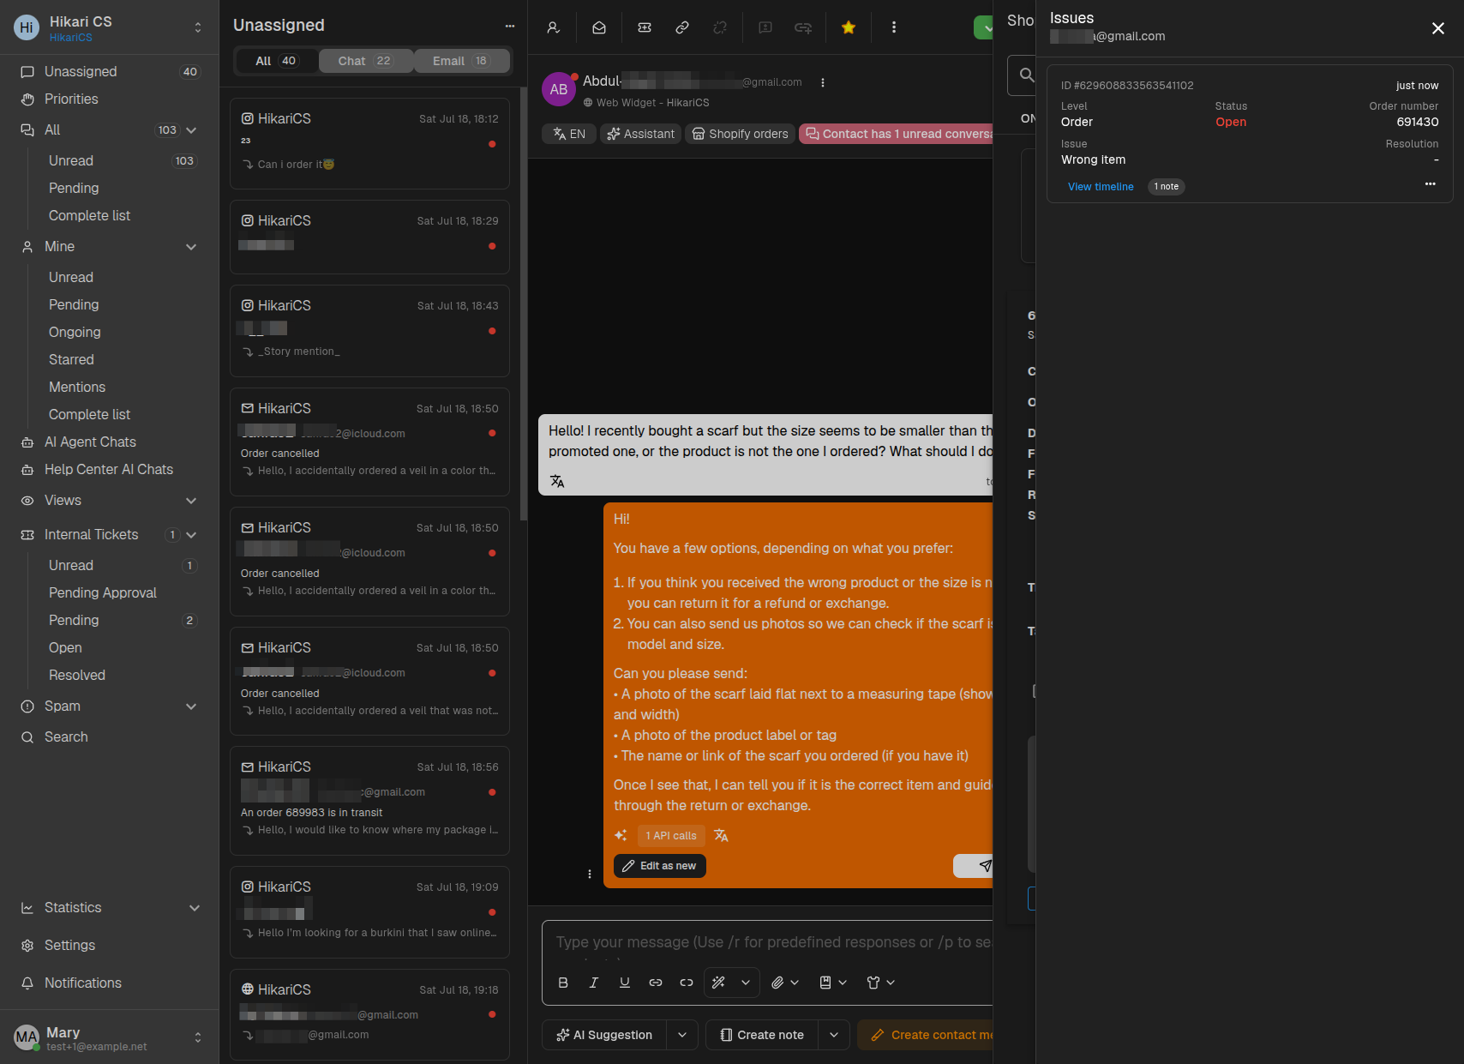
Task: Click the search icon behind the Issues panel
Action: click(1025, 75)
